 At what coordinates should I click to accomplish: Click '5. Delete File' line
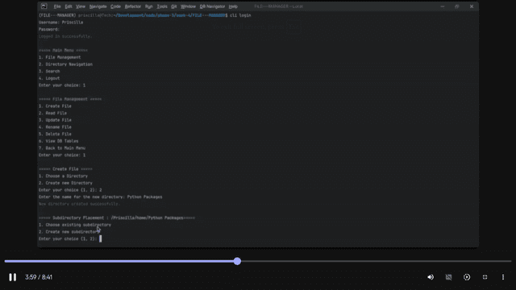(x=55, y=135)
